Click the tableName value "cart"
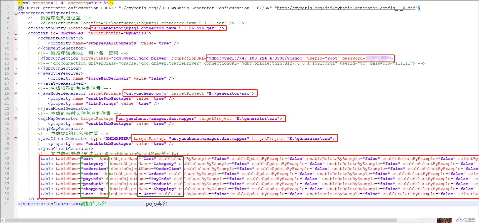Image resolution: width=479 pixels, height=223 pixels. pos(88,159)
